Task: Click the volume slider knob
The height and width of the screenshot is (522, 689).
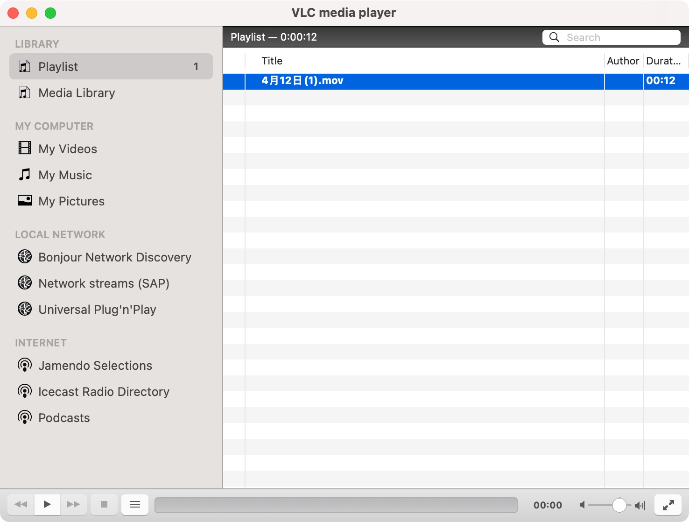Action: (x=619, y=505)
